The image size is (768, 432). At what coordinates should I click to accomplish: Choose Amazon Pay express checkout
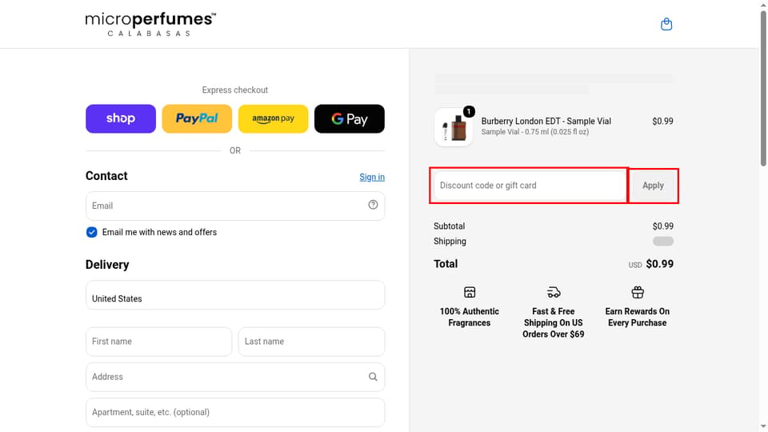tap(274, 118)
